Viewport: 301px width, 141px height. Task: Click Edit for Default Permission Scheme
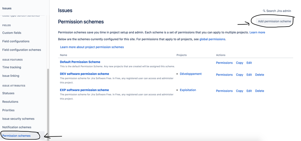tap(249, 63)
